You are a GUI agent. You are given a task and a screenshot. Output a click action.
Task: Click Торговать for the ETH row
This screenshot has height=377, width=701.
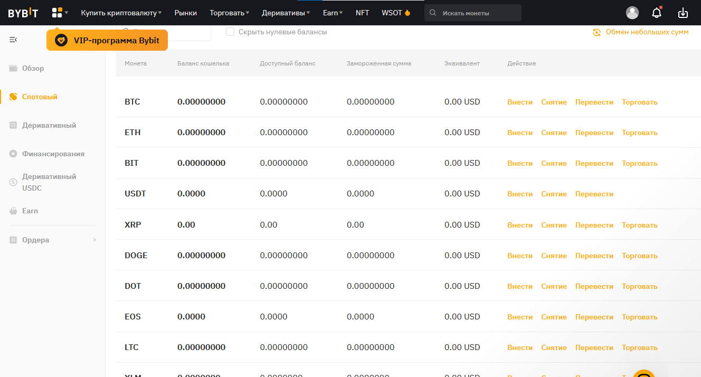(639, 133)
